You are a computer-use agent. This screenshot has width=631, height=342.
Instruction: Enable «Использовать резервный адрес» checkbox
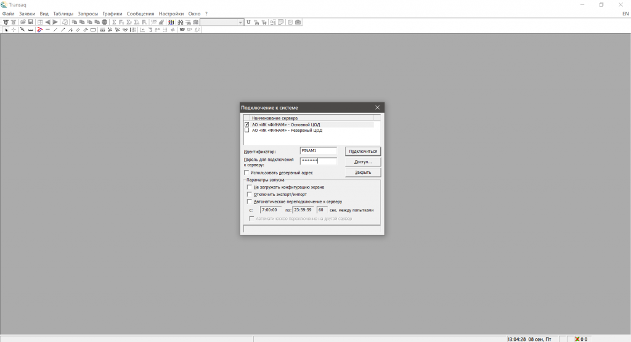(x=247, y=173)
